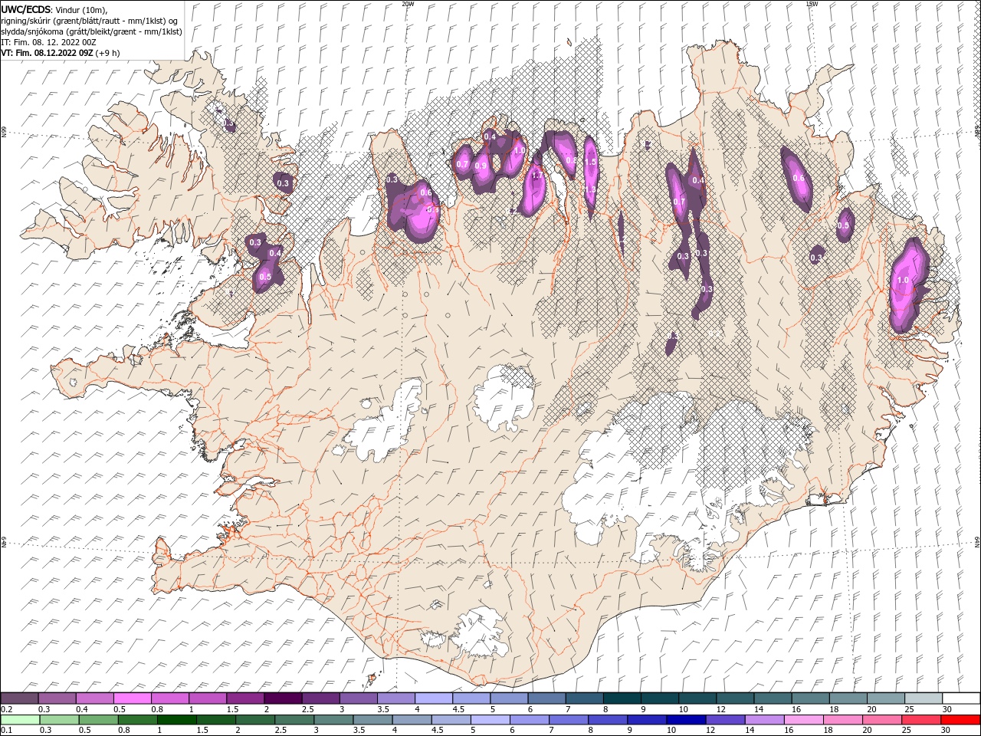Select the dark teal 8 swatch in upper legend

tap(622, 698)
